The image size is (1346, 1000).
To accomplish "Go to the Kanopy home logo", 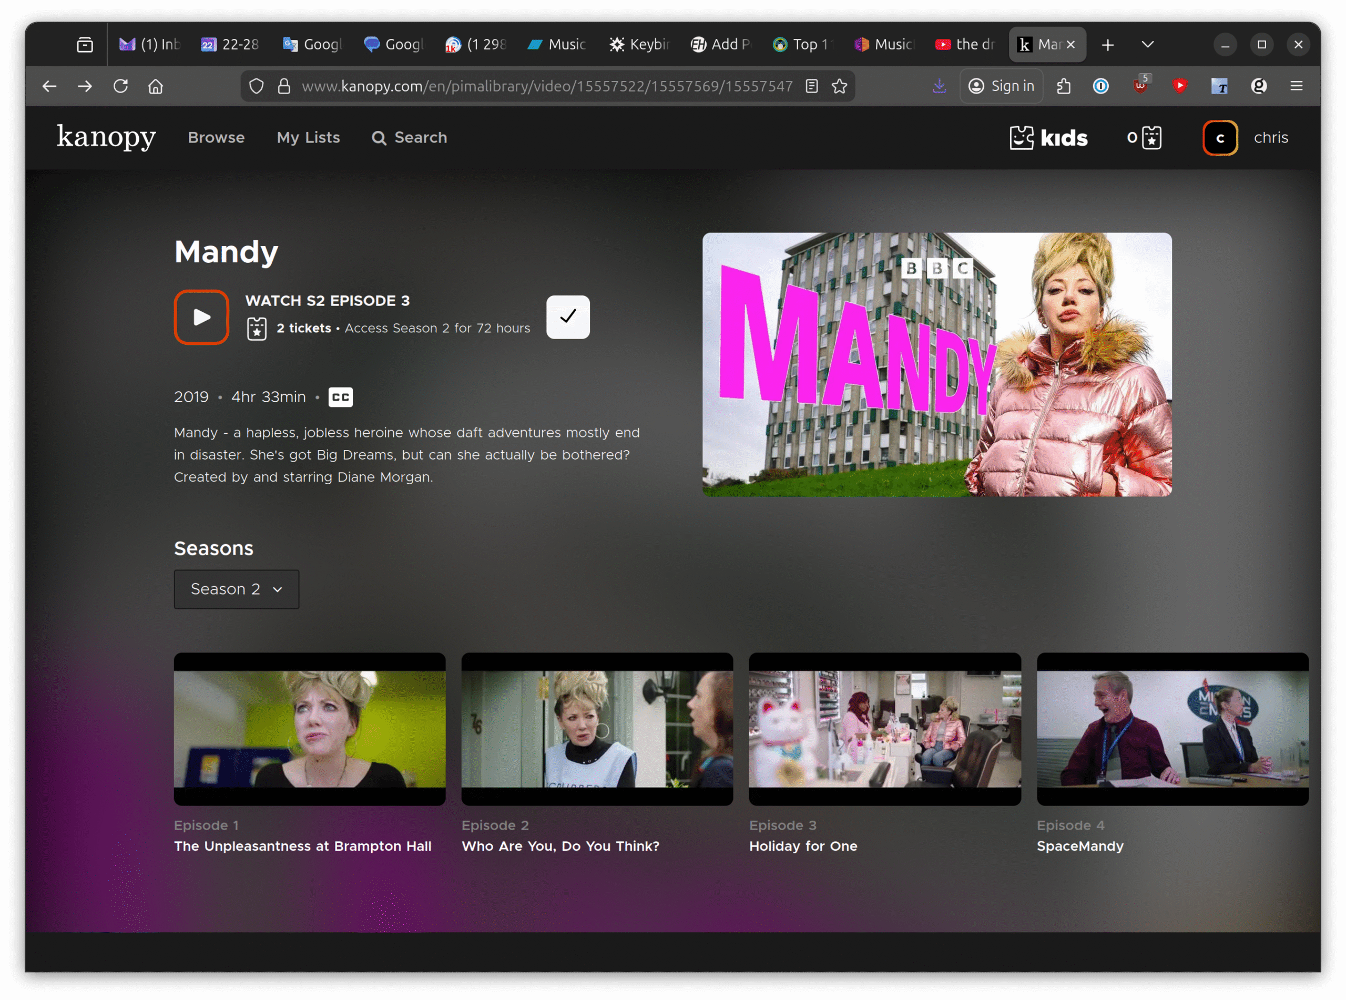I will pos(107,137).
